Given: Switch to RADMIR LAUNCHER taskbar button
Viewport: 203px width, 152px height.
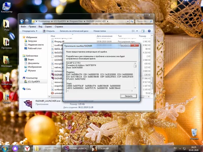Looking at the screenshot, I should click(75, 148).
